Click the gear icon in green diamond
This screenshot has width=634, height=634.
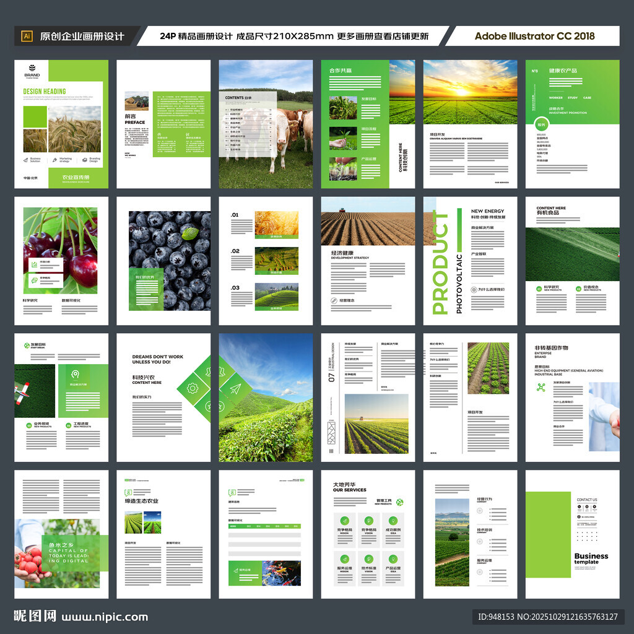coord(193,389)
